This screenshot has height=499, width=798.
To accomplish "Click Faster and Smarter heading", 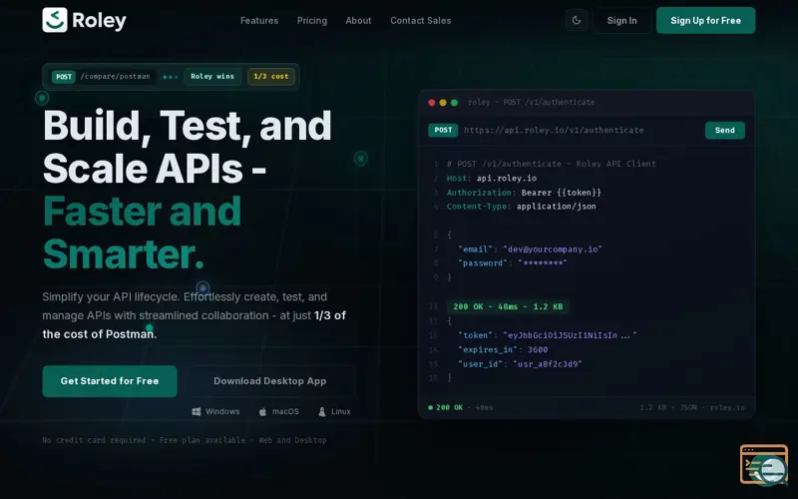I will (x=142, y=233).
